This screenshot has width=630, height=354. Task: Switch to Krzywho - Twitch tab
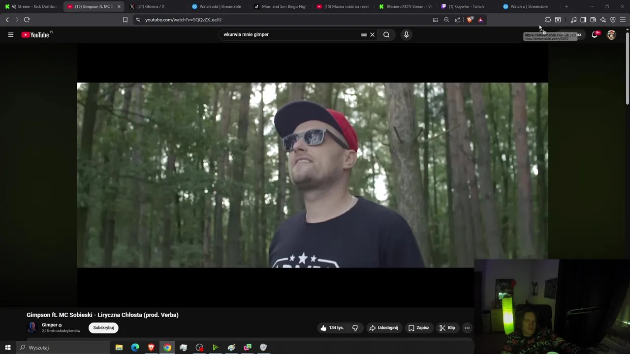tap(467, 6)
